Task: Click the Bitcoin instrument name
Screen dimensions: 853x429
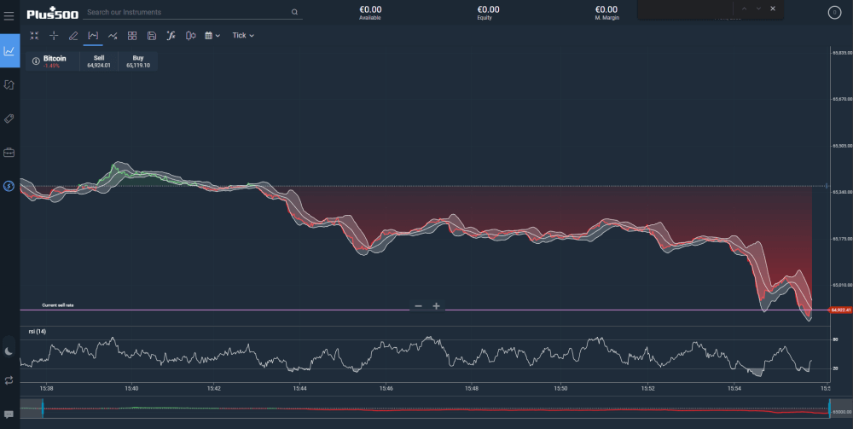Action: 55,58
